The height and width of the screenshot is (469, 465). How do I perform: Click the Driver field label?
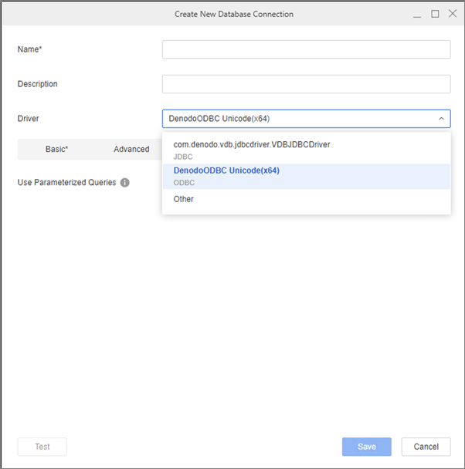coord(28,119)
